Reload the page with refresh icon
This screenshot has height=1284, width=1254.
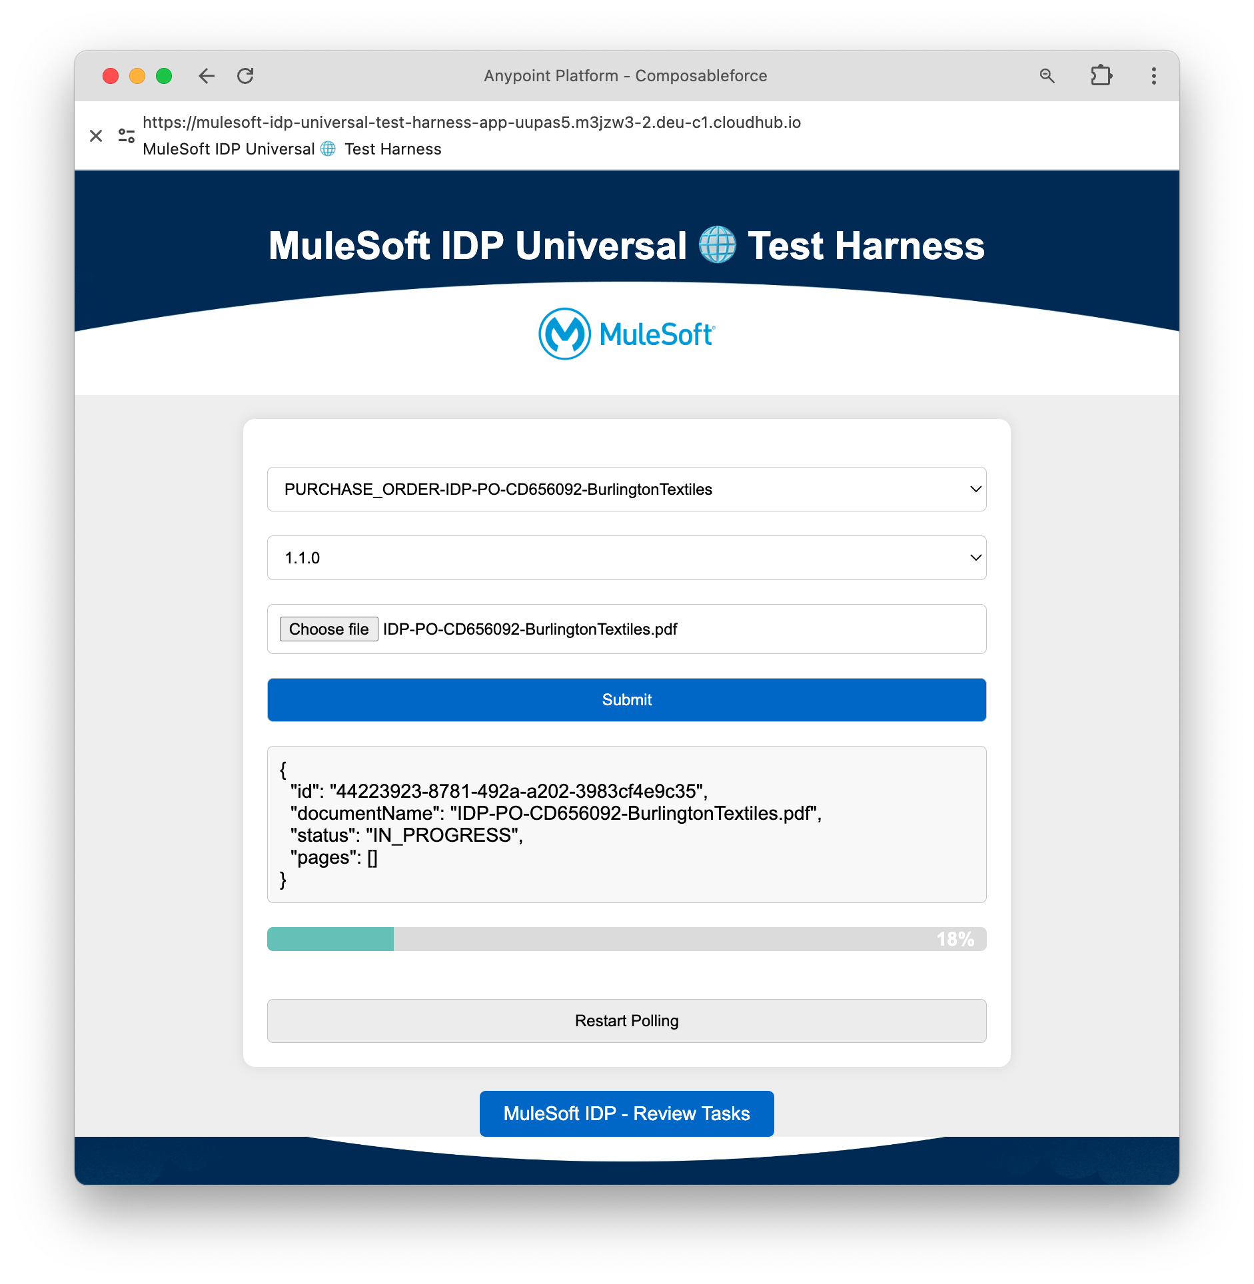click(245, 76)
